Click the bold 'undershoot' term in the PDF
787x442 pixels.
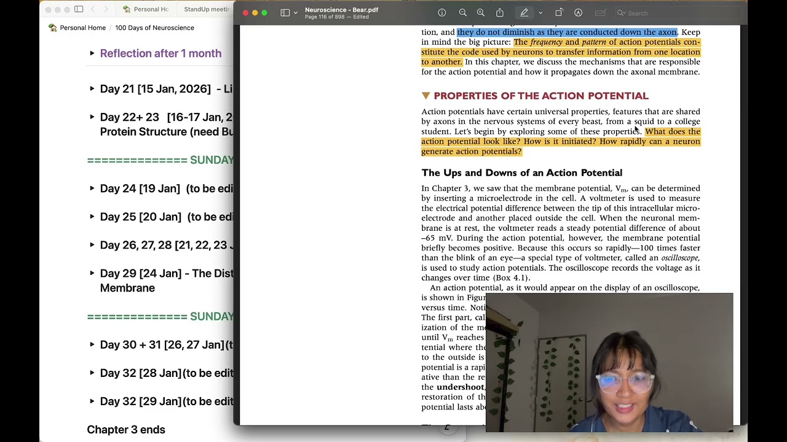[461, 387]
